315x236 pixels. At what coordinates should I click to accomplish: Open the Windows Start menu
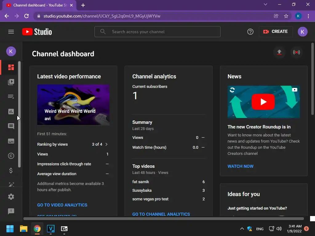pyautogui.click(x=10, y=229)
